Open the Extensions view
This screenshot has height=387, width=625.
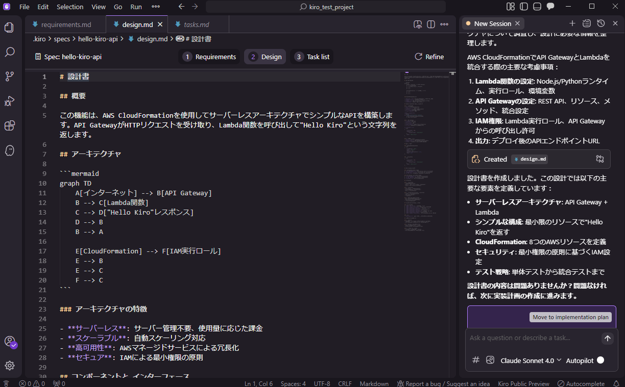coord(9,125)
